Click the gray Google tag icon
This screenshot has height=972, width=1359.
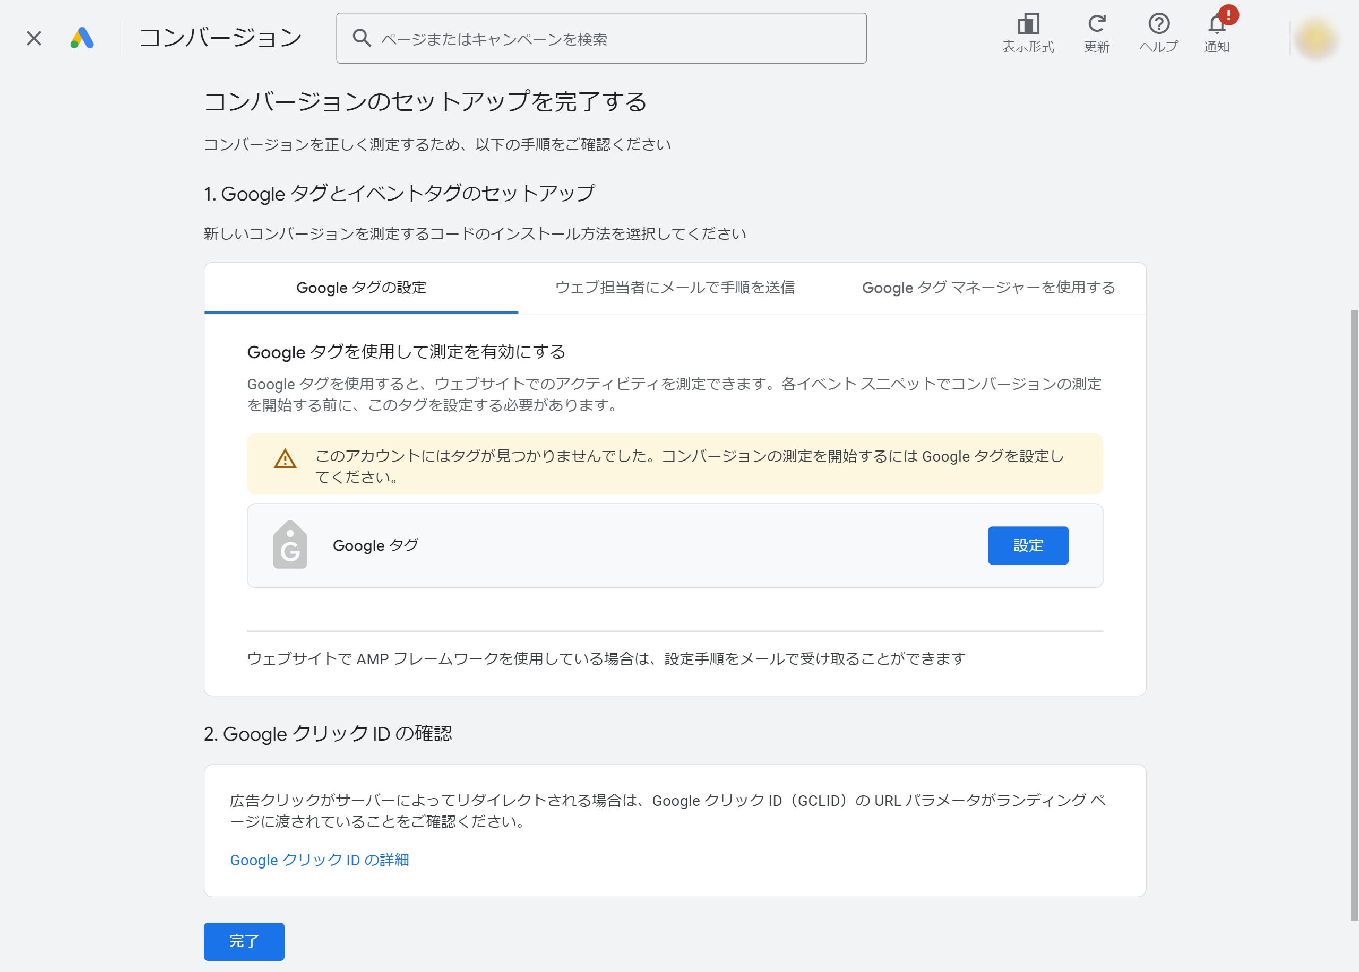pyautogui.click(x=290, y=545)
